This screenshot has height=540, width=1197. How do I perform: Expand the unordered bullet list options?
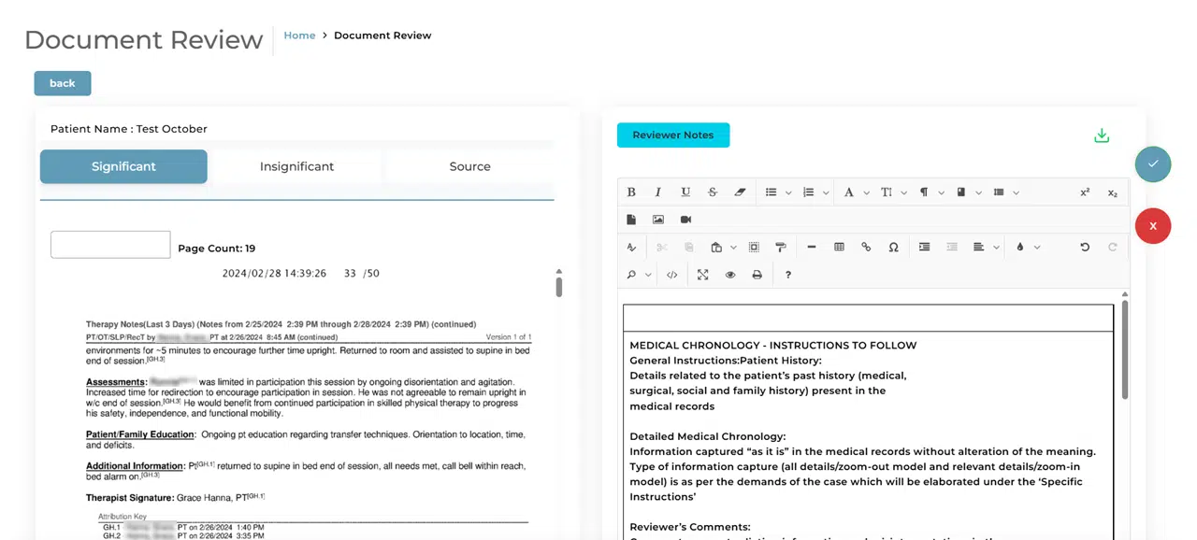(788, 193)
